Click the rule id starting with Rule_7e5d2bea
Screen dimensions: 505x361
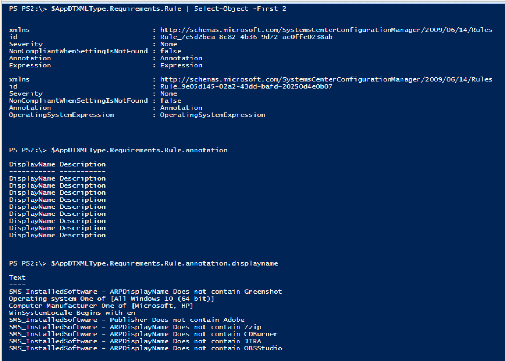246,37
